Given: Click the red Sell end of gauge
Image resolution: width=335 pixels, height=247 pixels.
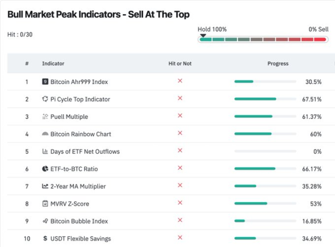Looking at the screenshot, I should (x=320, y=39).
